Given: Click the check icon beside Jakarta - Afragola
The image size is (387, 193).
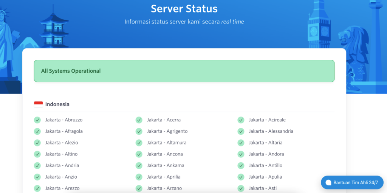Looking at the screenshot, I should 37,131.
